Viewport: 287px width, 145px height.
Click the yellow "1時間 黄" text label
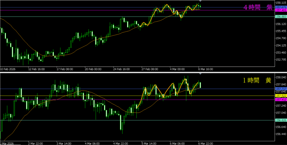257,80
